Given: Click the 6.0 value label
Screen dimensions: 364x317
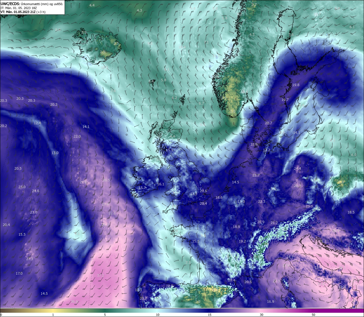Looking at the screenshot, I should [x=354, y=155].
